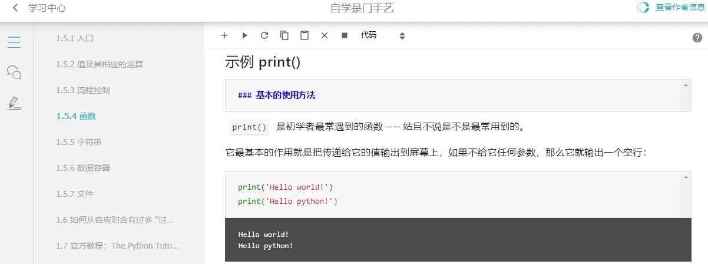
Task: Open the comments chat bubbles icon
Action: 14,72
